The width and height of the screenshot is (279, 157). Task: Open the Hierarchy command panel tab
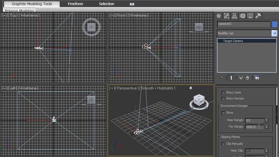235,16
